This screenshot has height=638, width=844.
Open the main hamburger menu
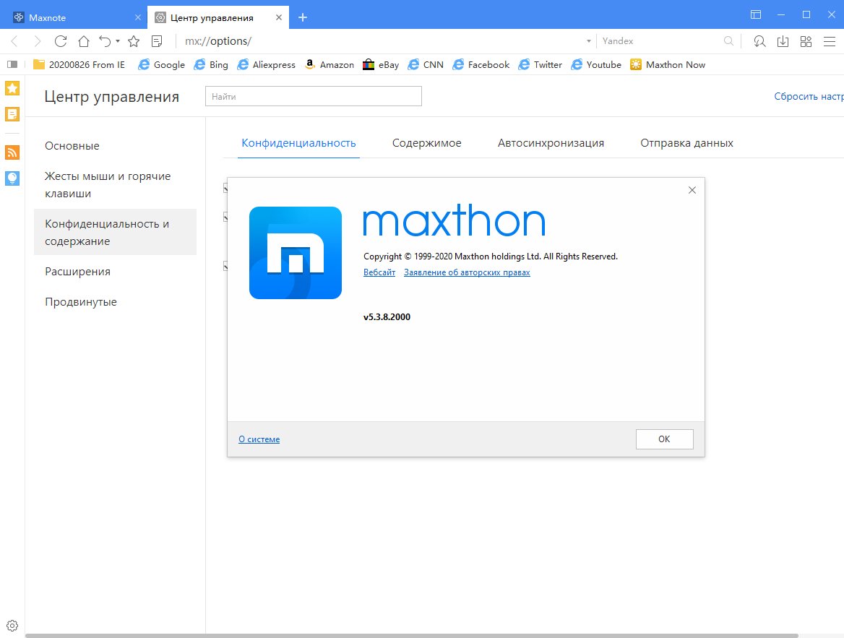[829, 41]
